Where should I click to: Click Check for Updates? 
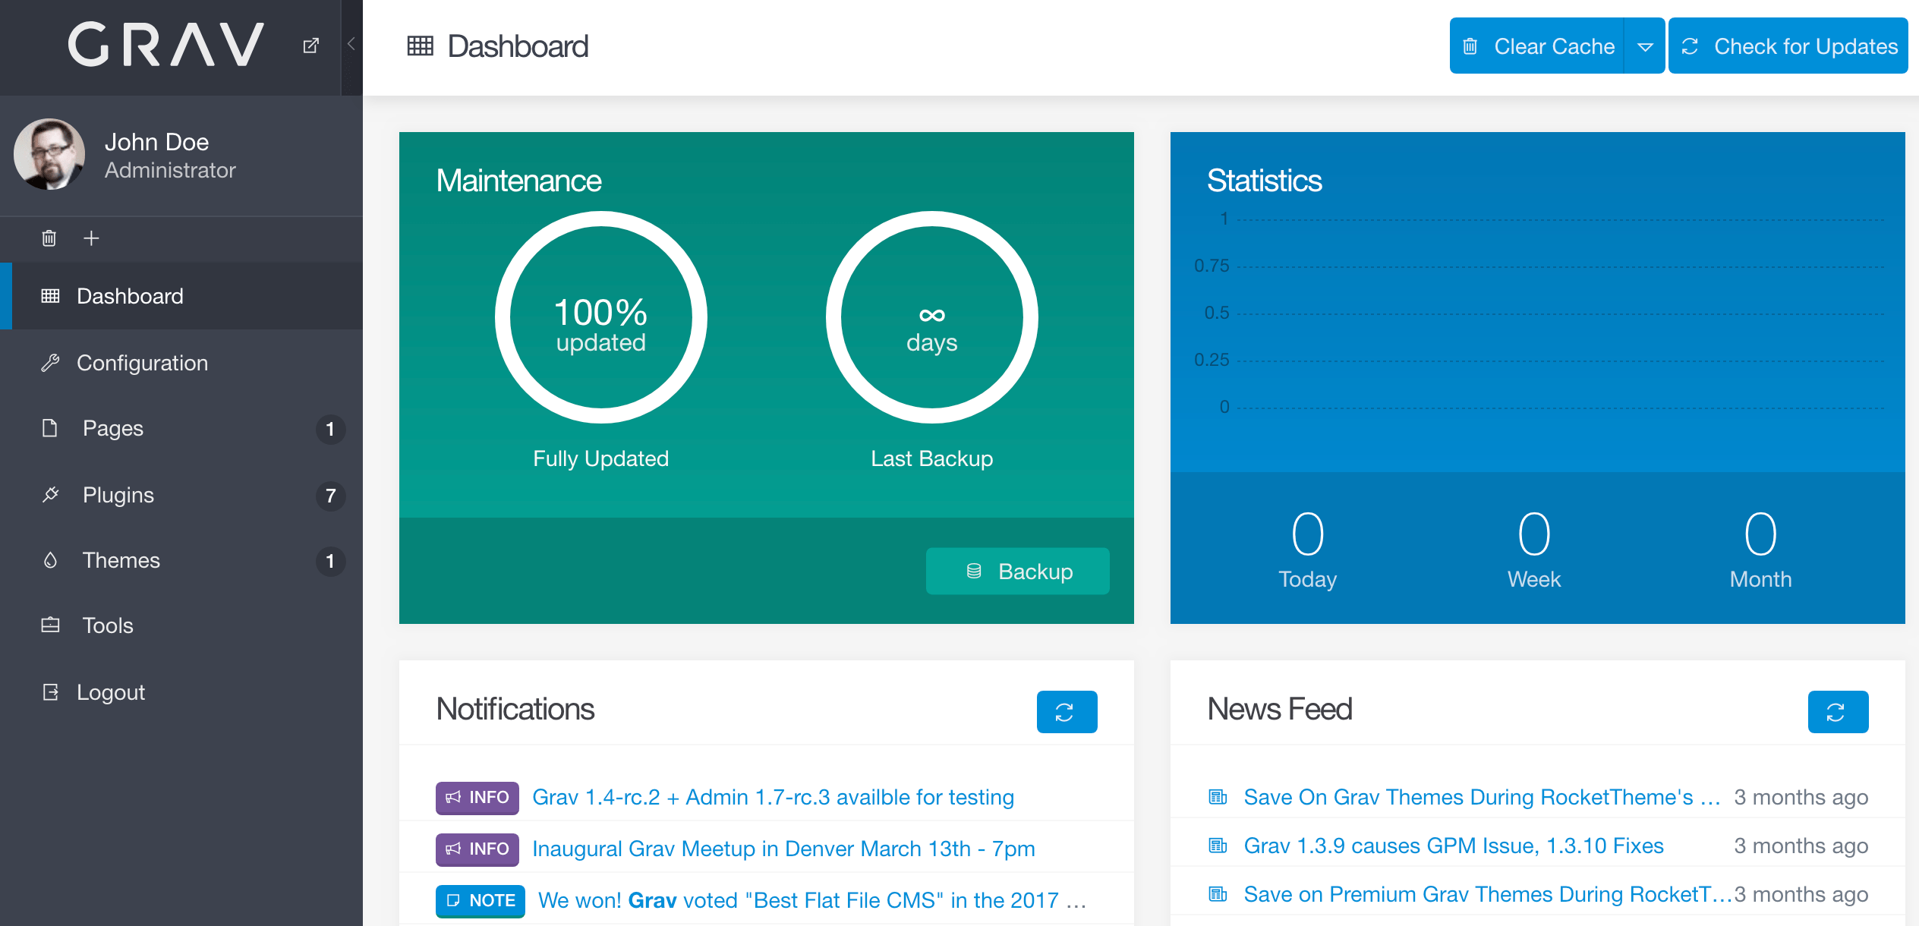click(1786, 46)
